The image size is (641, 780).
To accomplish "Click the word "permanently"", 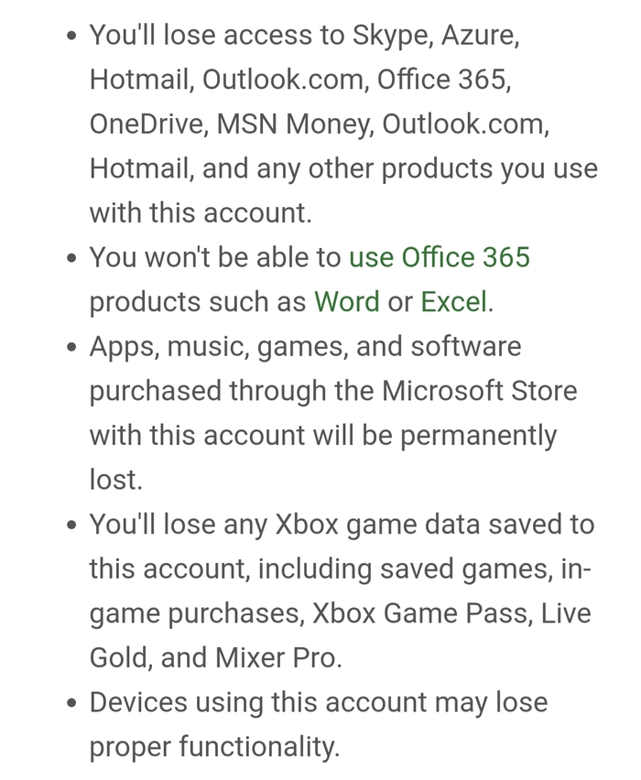I will (x=477, y=436).
